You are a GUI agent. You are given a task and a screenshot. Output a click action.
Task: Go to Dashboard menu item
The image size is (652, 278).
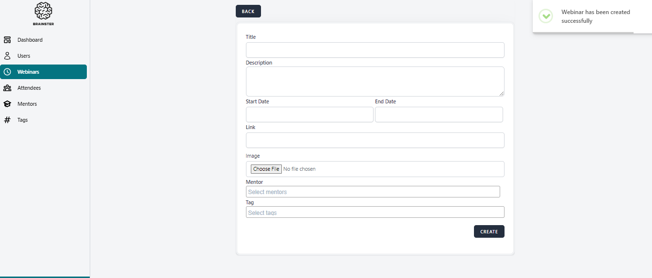coord(30,40)
